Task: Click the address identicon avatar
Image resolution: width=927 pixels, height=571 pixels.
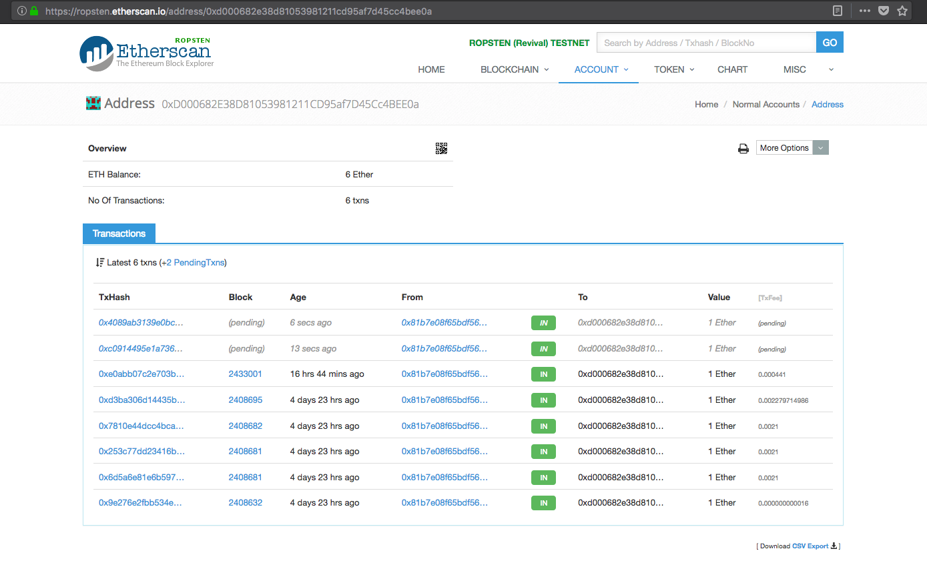Action: click(93, 103)
